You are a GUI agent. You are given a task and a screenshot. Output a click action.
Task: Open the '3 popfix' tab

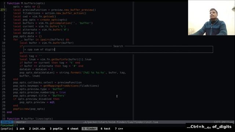pyautogui.click(x=56, y=129)
